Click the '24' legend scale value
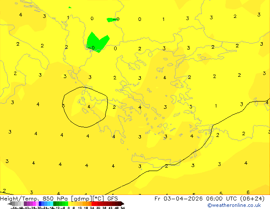This screenshot has height=209, width=270. click(92, 208)
